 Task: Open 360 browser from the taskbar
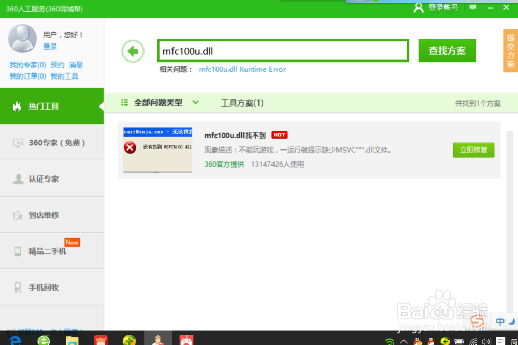[44, 340]
